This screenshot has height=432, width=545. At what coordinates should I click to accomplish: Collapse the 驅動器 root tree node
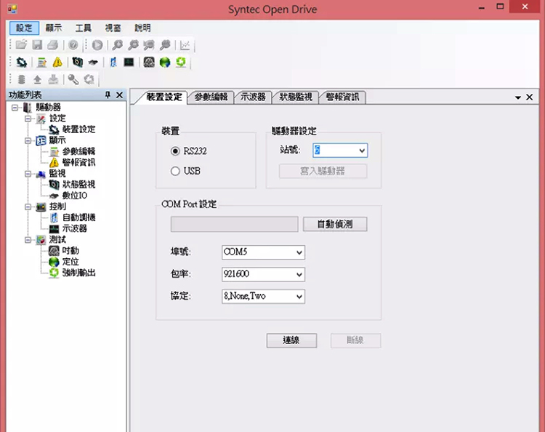[15, 108]
